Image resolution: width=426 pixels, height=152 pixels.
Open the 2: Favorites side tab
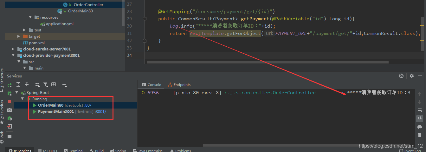[2, 112]
